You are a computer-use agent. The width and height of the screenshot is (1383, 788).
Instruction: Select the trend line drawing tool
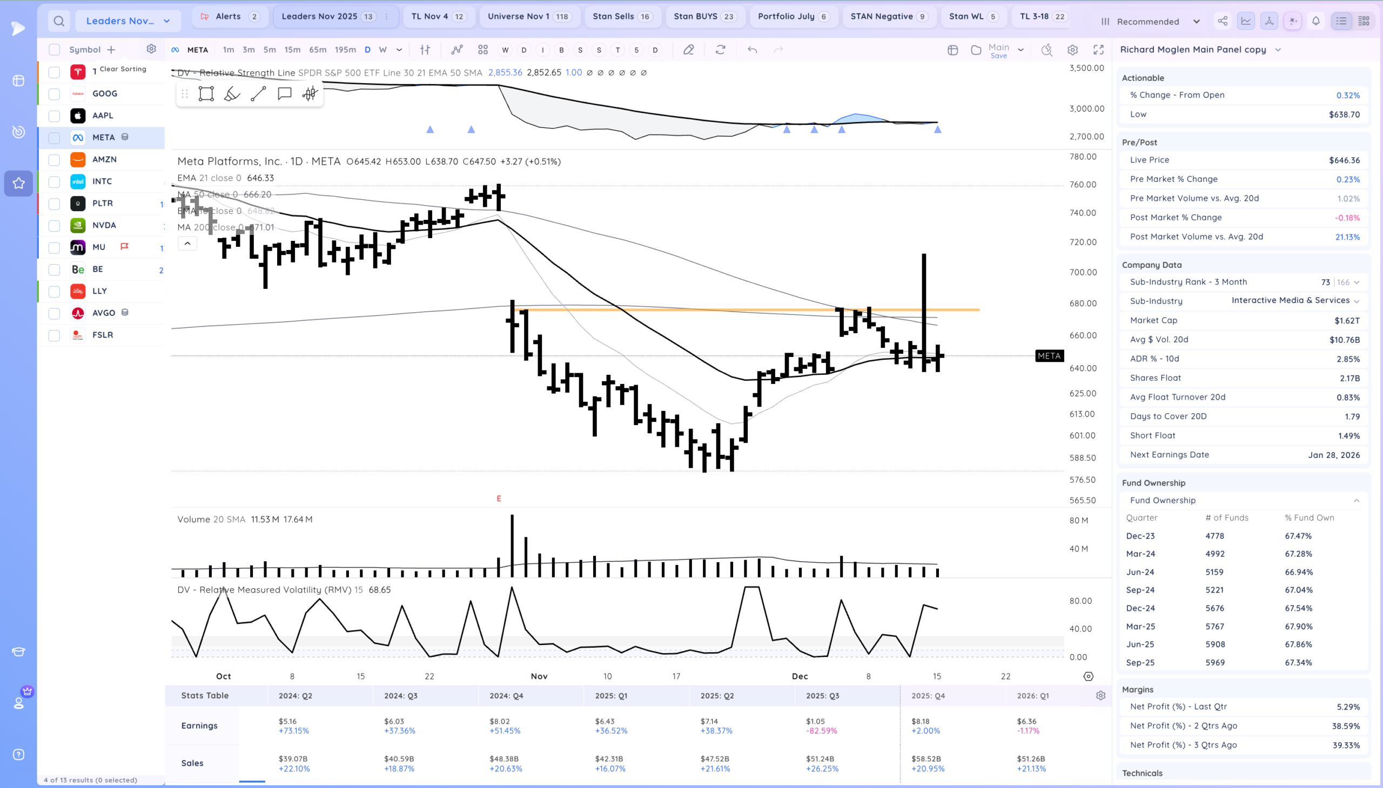(258, 93)
